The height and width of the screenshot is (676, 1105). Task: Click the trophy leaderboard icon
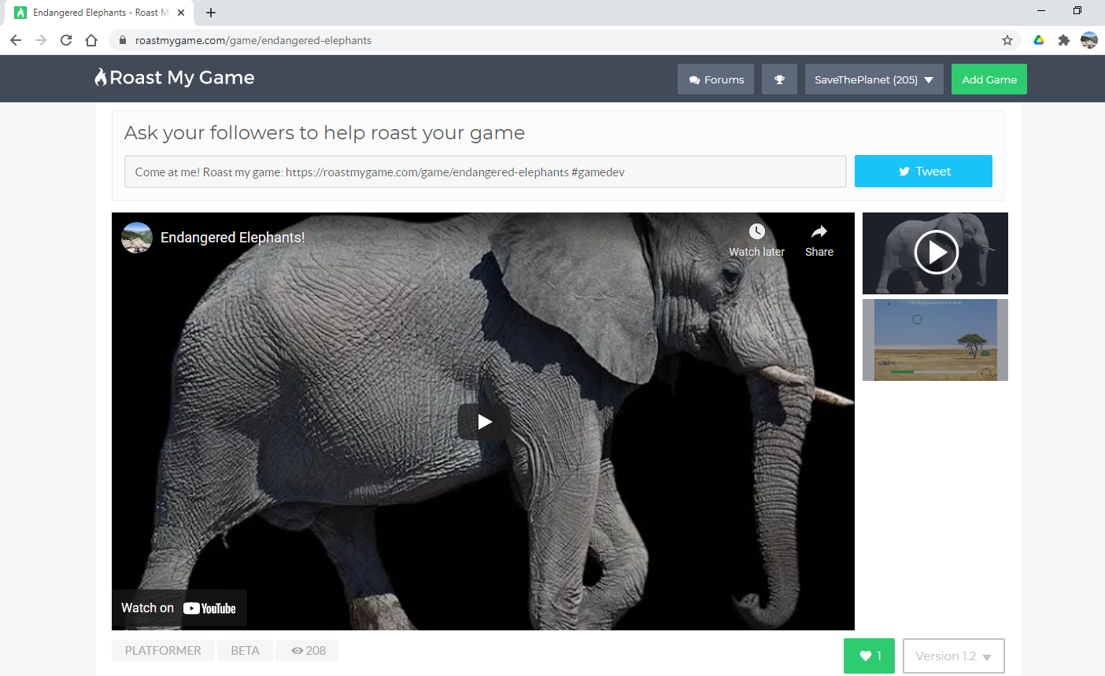(779, 79)
